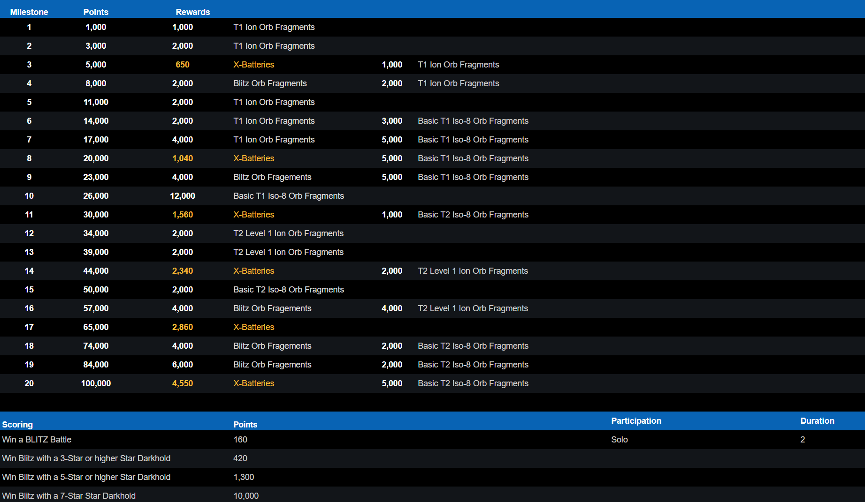The width and height of the screenshot is (865, 502).
Task: Click the 11,000 points cell
Action: (96, 102)
